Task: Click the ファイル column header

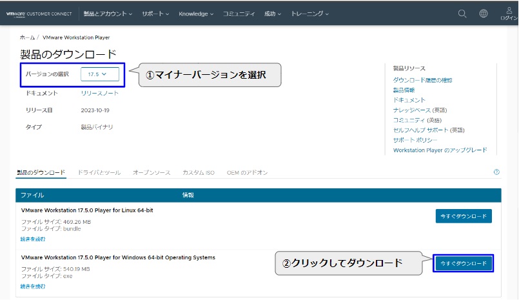Action: point(32,195)
